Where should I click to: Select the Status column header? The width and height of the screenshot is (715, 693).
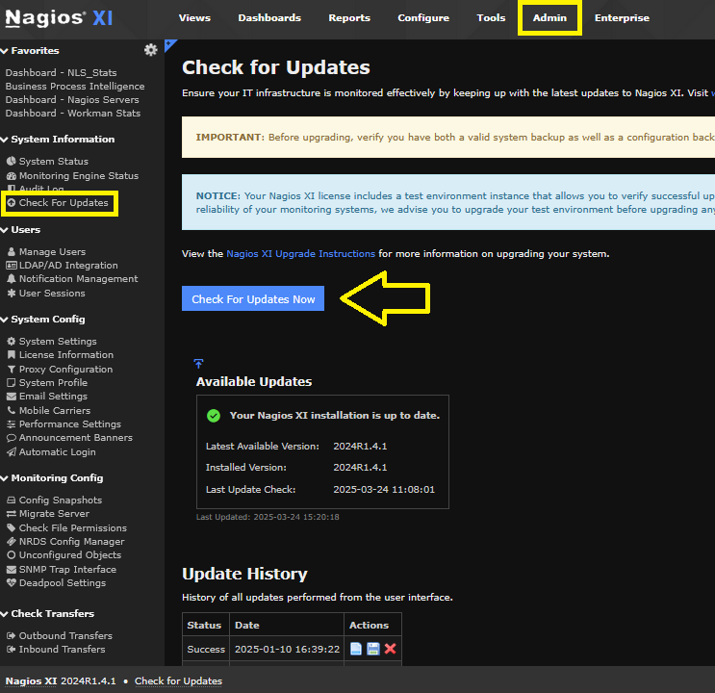(x=204, y=625)
